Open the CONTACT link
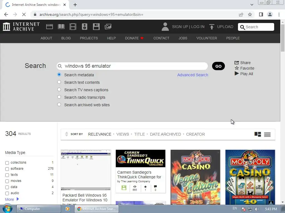 [x=161, y=38]
